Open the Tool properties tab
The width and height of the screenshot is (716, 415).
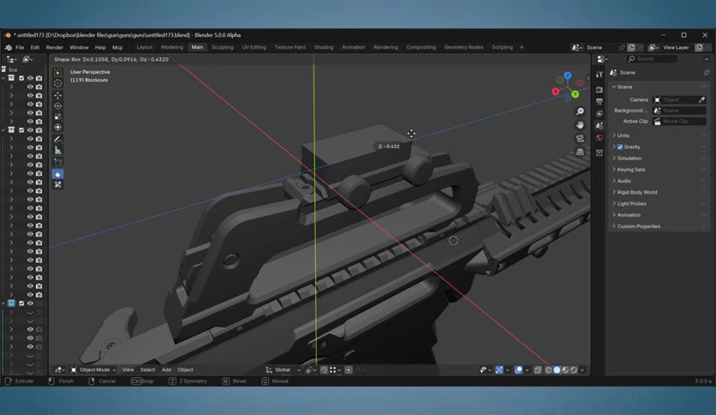(600, 74)
